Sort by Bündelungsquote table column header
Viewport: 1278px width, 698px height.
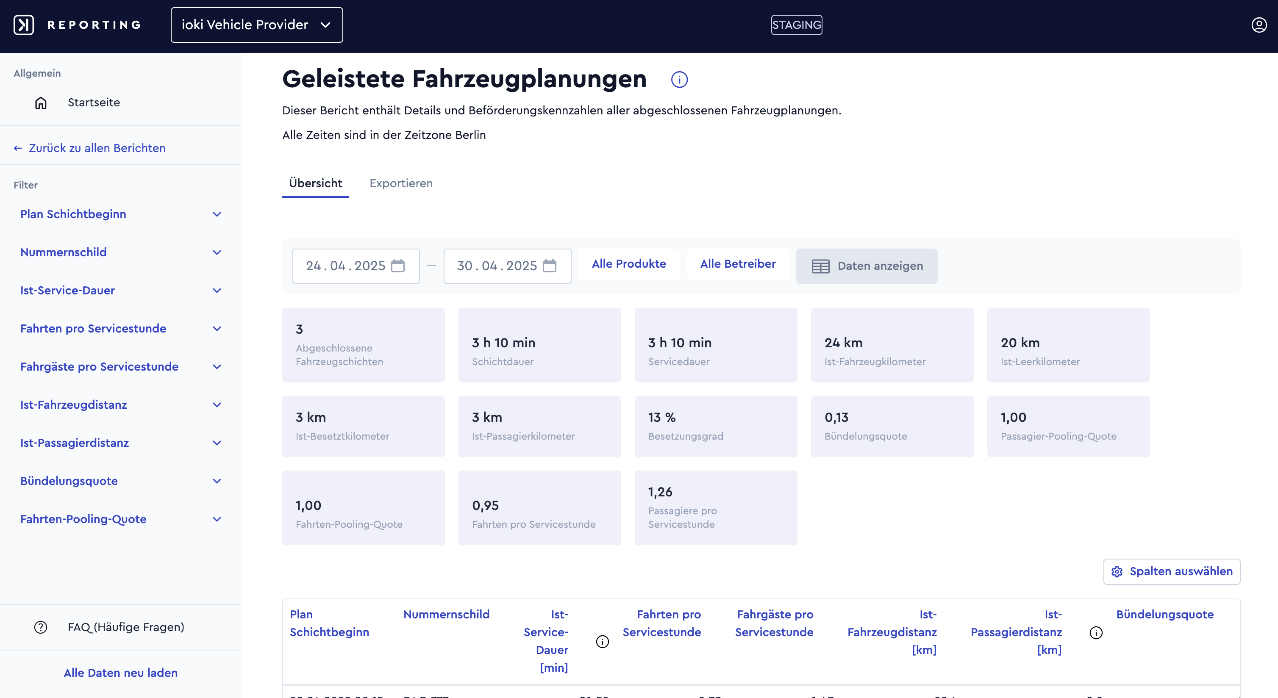click(x=1165, y=614)
